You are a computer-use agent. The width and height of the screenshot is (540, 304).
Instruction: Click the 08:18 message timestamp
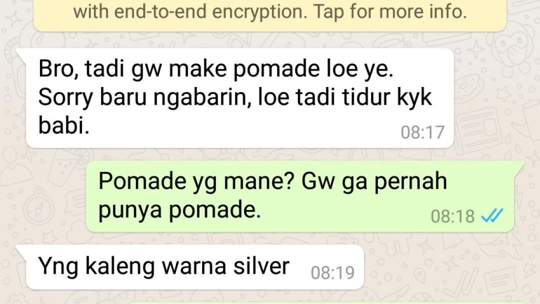[452, 216]
